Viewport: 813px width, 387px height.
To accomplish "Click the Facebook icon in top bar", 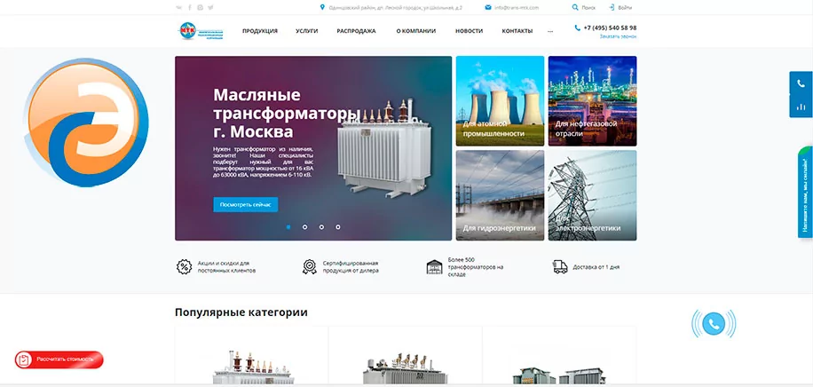I will [190, 7].
